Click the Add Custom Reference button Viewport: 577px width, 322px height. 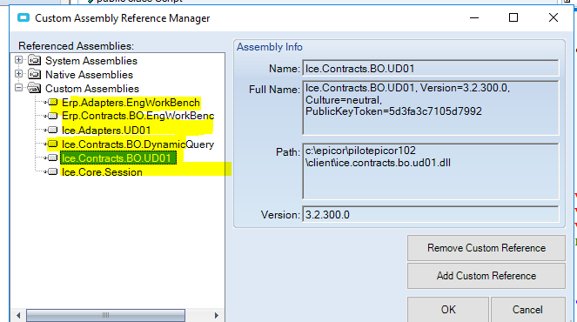pos(486,276)
